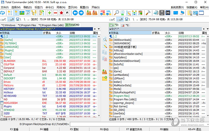
Task: Open command line history dropdown
Action: pos(208,124)
